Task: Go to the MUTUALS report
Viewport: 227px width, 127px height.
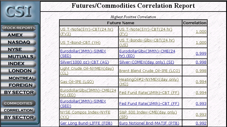Action: [19, 57]
